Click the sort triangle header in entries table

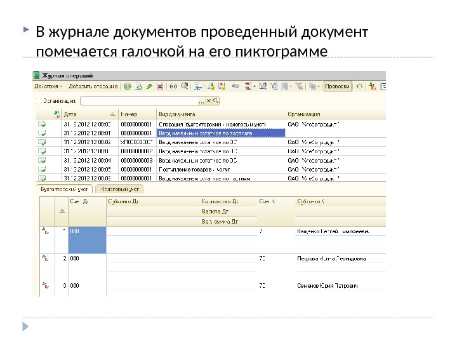pos(62,211)
